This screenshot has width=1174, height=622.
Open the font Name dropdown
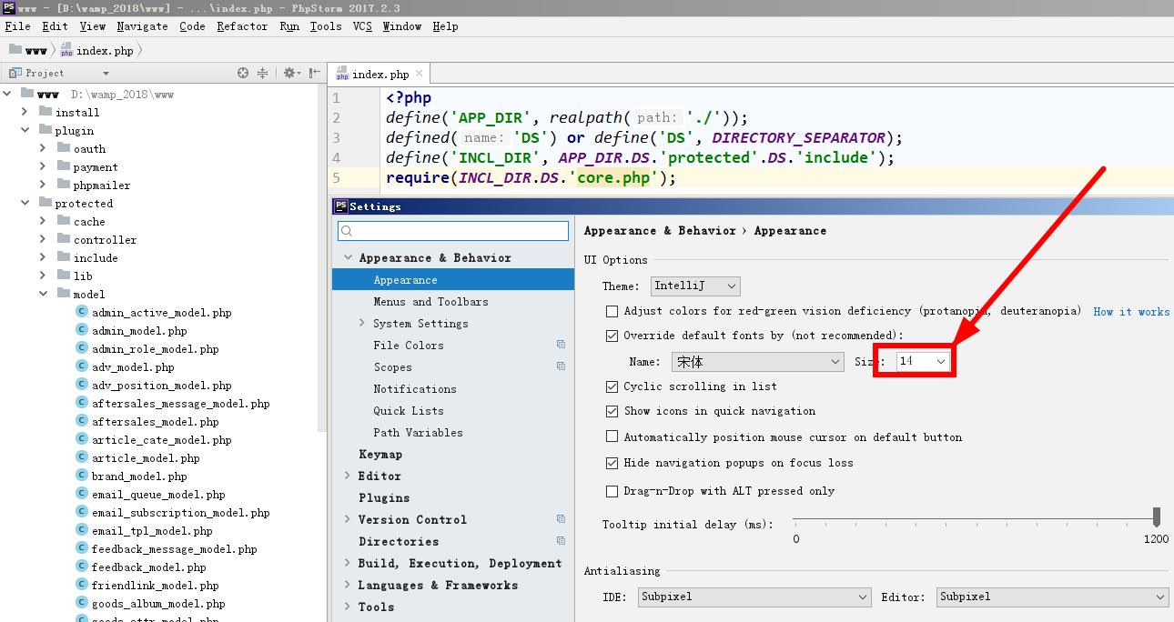(x=758, y=362)
